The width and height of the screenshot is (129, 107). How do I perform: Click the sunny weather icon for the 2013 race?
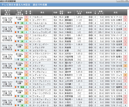(x=16, y=41)
